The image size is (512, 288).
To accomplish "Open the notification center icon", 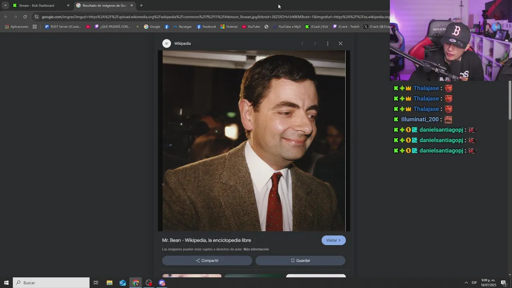I will (x=504, y=283).
